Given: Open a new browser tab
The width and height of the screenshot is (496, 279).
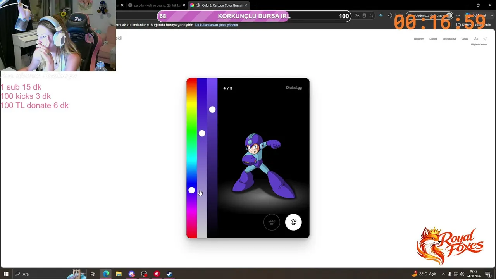Looking at the screenshot, I should 255,5.
